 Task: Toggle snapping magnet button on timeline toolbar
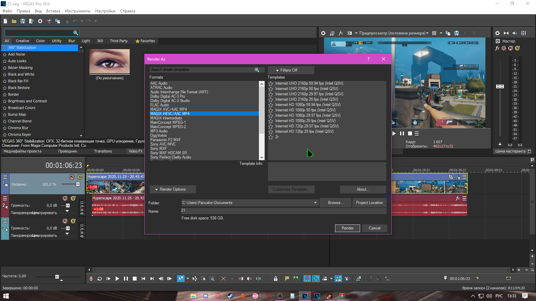(x=307, y=279)
